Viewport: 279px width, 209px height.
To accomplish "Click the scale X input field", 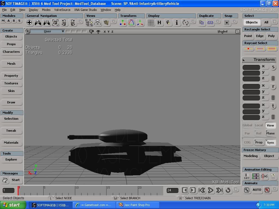I will click(251, 67).
